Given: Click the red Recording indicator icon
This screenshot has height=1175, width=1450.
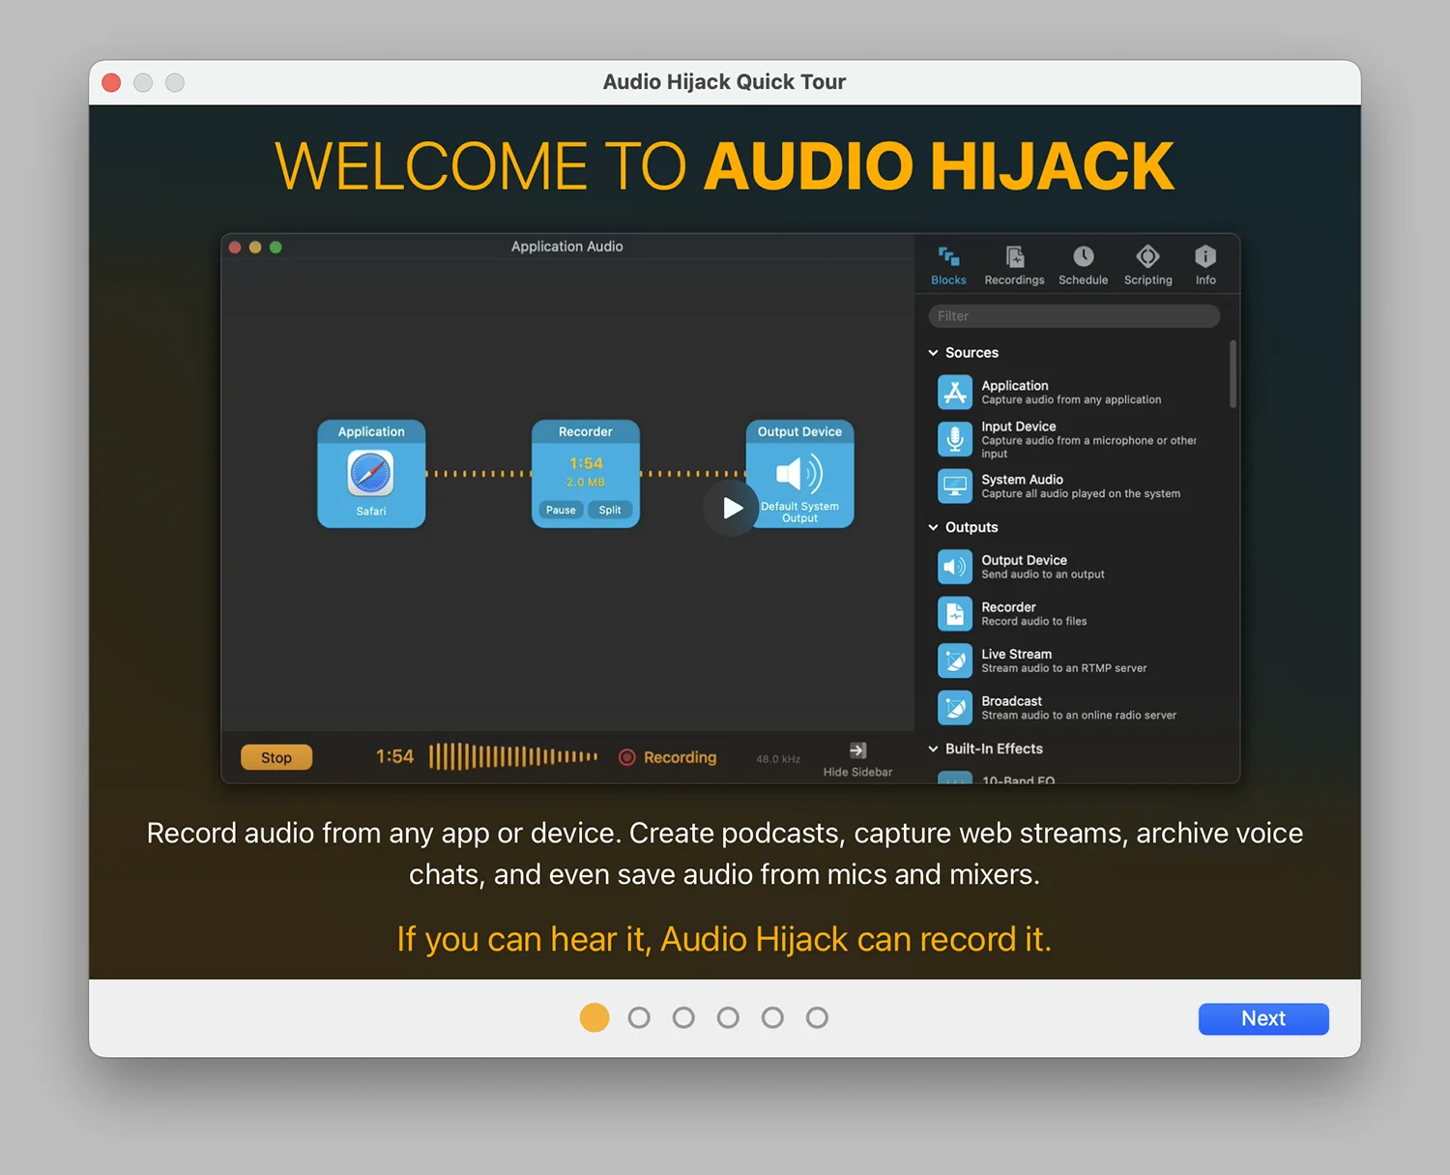Looking at the screenshot, I should (627, 757).
